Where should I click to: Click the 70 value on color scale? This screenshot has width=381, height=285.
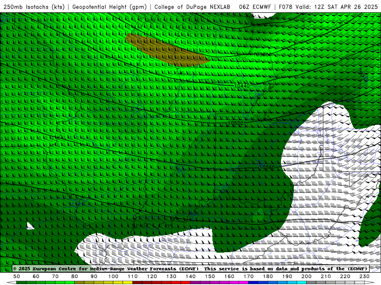click(55, 276)
